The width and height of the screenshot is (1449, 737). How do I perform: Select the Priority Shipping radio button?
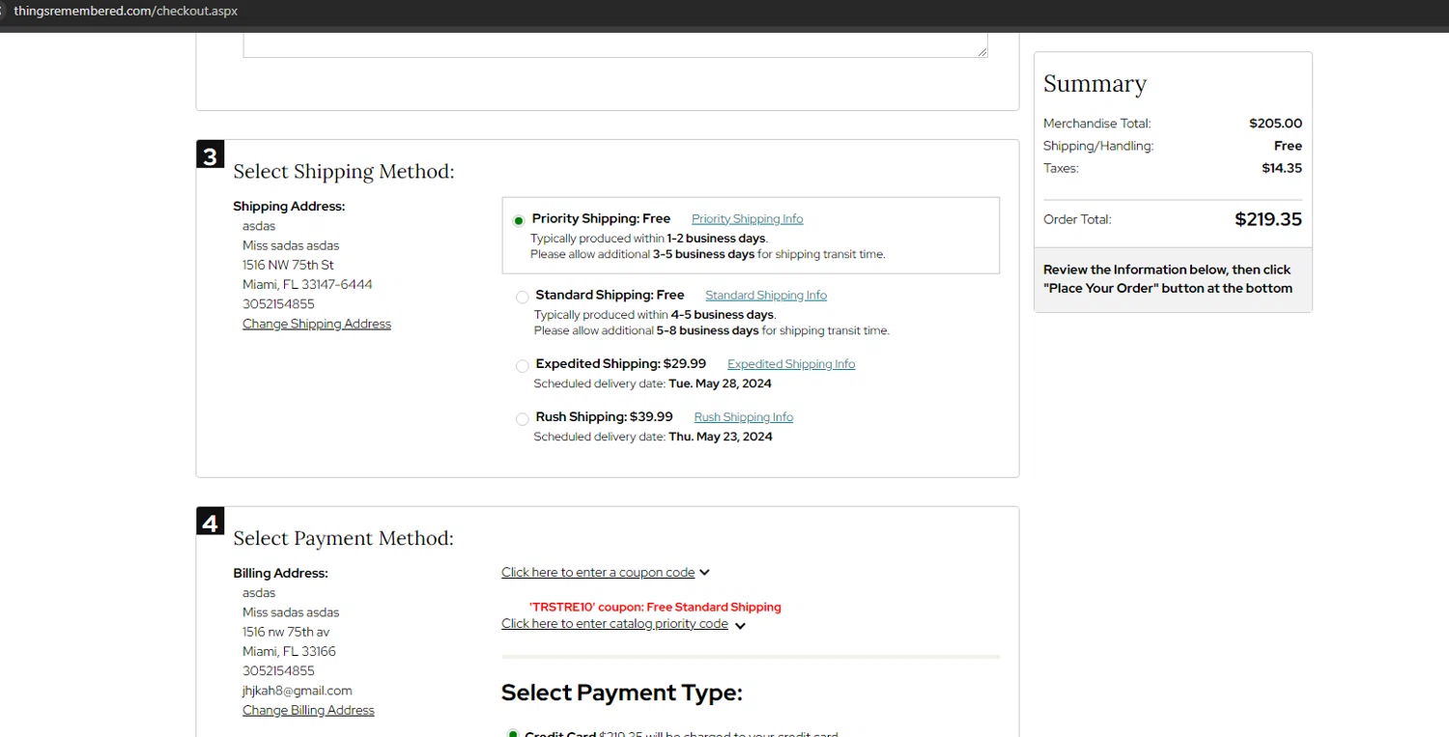pyautogui.click(x=519, y=221)
